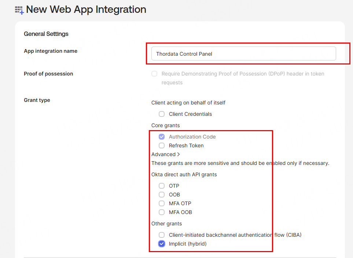Enable the Refresh Token checkbox
The width and height of the screenshot is (353, 258).
click(x=162, y=145)
